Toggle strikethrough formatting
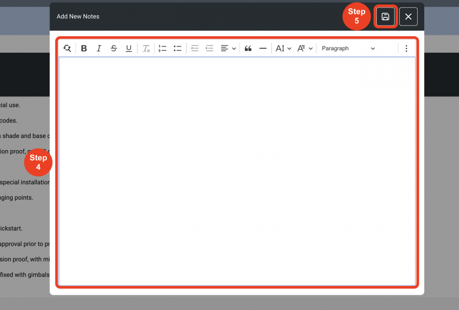The height and width of the screenshot is (310, 459). coord(114,49)
